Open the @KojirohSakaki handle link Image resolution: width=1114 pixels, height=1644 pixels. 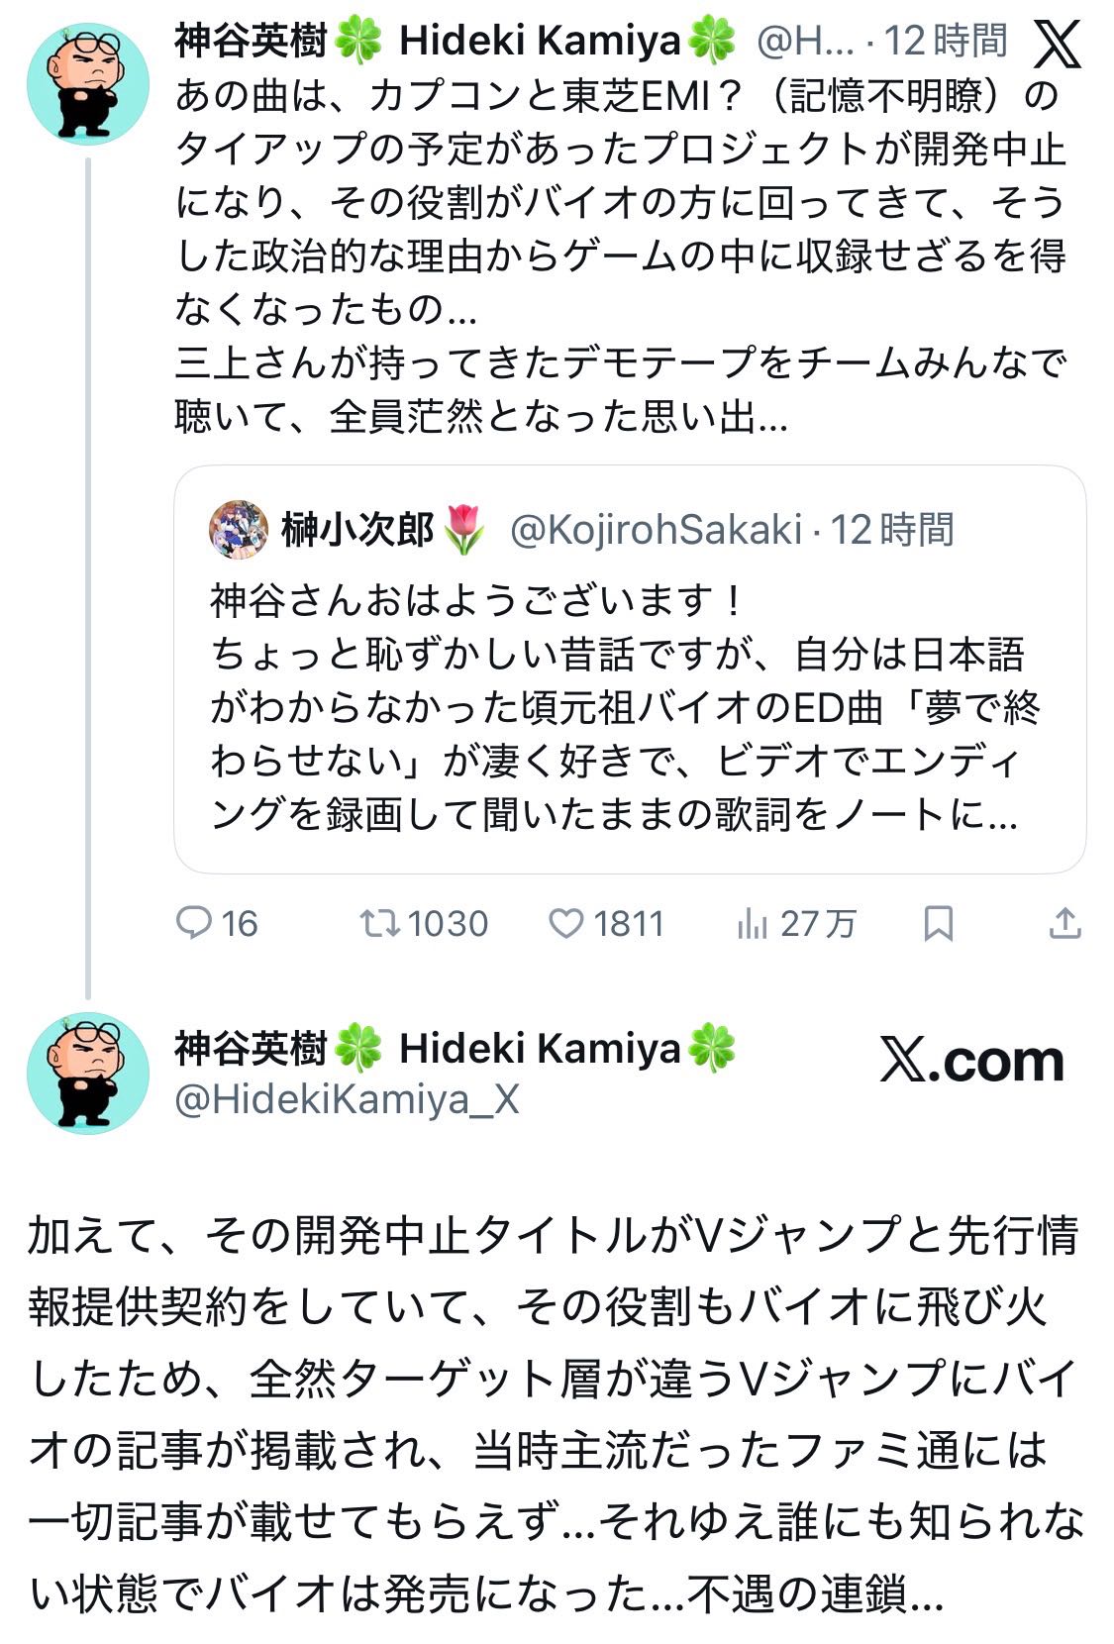[x=655, y=530]
